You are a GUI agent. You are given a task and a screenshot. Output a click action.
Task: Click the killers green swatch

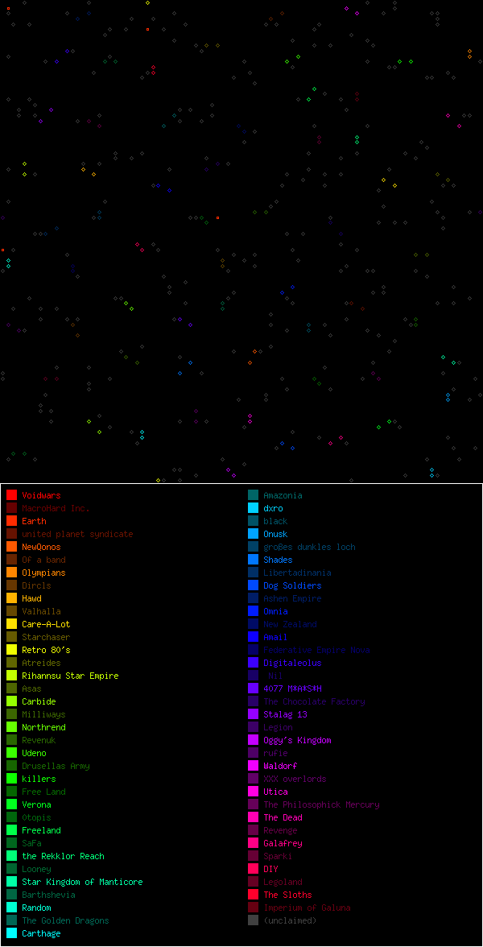coord(11,779)
